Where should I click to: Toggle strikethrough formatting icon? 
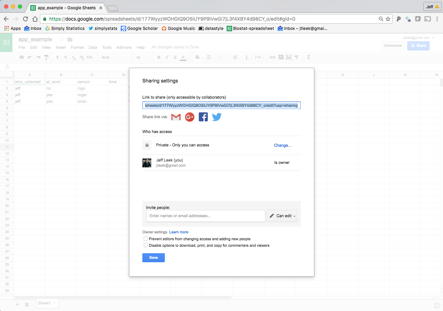coord(175,57)
